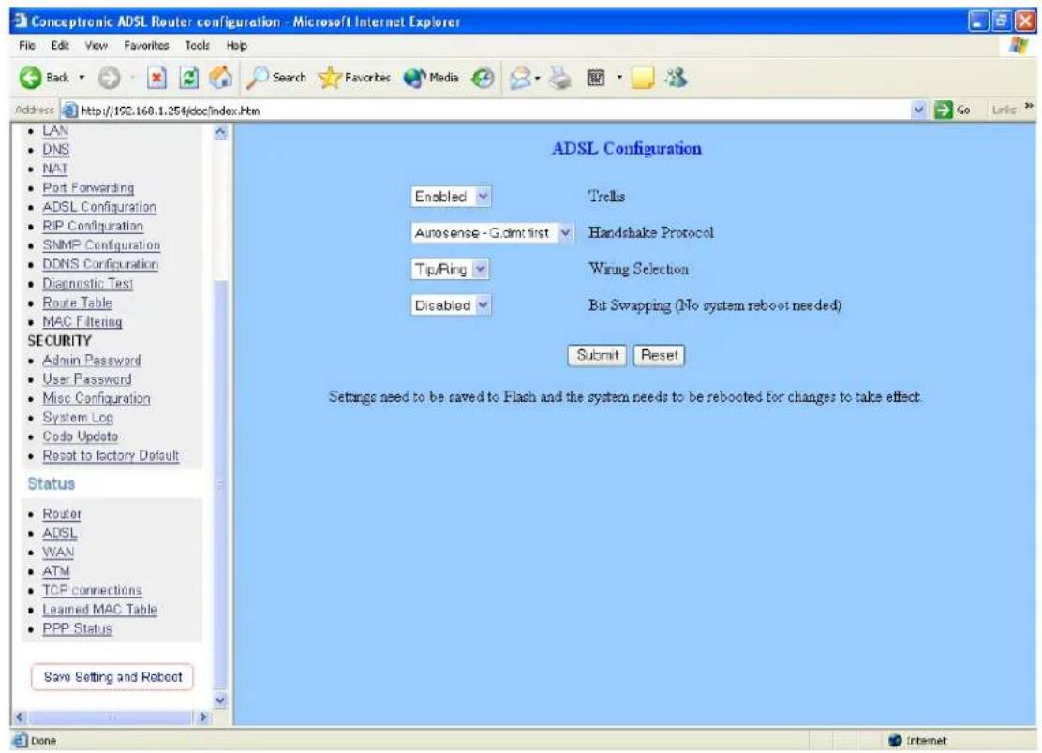Click the sidebar horizontal scroll right arrow
Viewport: 1042px width, 753px height.
(202, 717)
